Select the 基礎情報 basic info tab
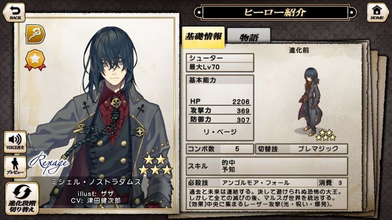 tap(203, 37)
